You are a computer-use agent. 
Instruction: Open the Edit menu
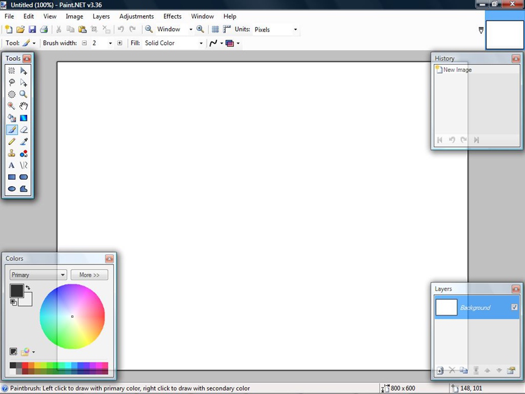[x=29, y=16]
